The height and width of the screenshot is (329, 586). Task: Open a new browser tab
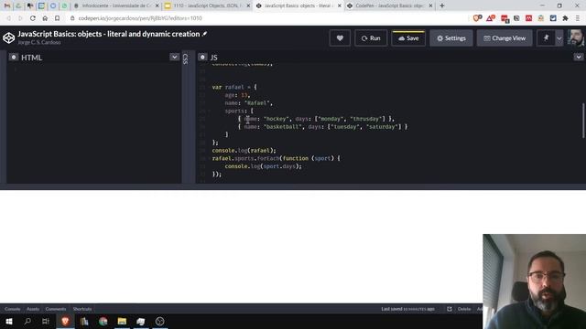pyautogui.click(x=441, y=5)
